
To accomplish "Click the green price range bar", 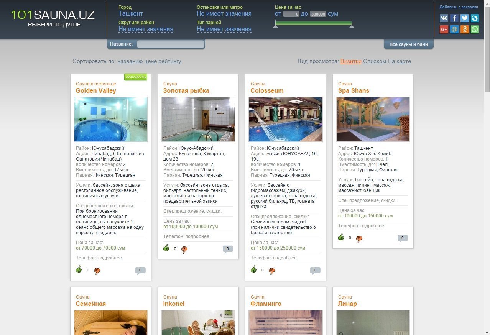I will click(x=314, y=23).
